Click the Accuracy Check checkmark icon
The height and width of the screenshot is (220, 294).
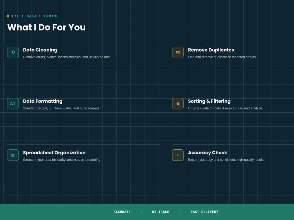point(178,155)
